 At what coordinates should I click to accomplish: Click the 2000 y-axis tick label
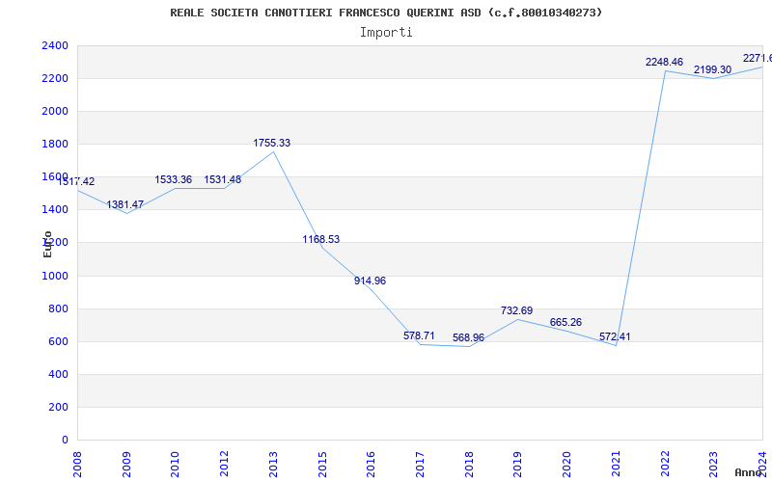tap(55, 111)
